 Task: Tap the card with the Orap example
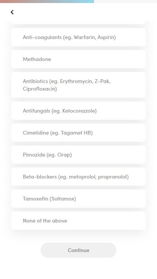(x=78, y=155)
